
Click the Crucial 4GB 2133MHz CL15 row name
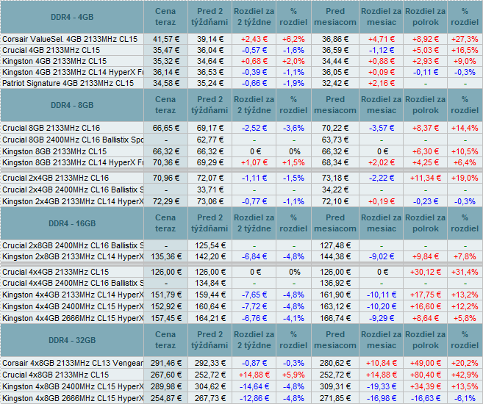click(x=51, y=50)
